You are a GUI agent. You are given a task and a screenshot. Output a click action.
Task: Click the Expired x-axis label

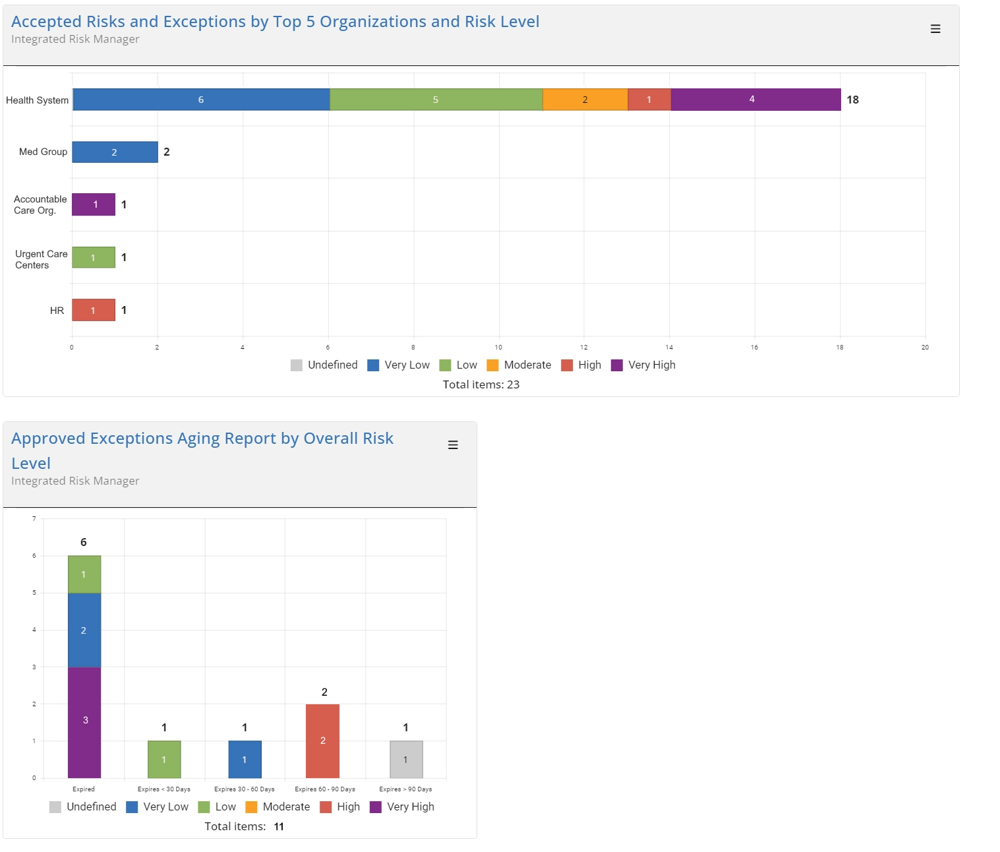click(x=84, y=789)
